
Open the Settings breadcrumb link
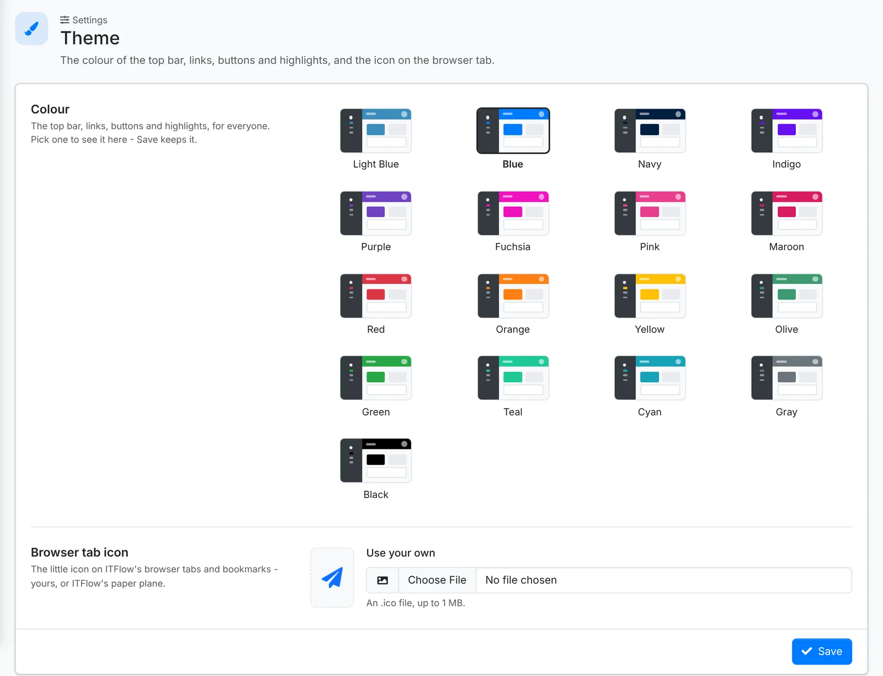coord(84,20)
